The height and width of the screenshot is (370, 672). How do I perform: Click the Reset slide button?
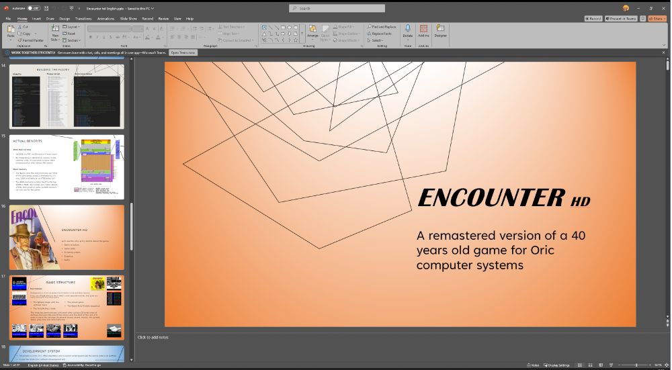(69, 34)
